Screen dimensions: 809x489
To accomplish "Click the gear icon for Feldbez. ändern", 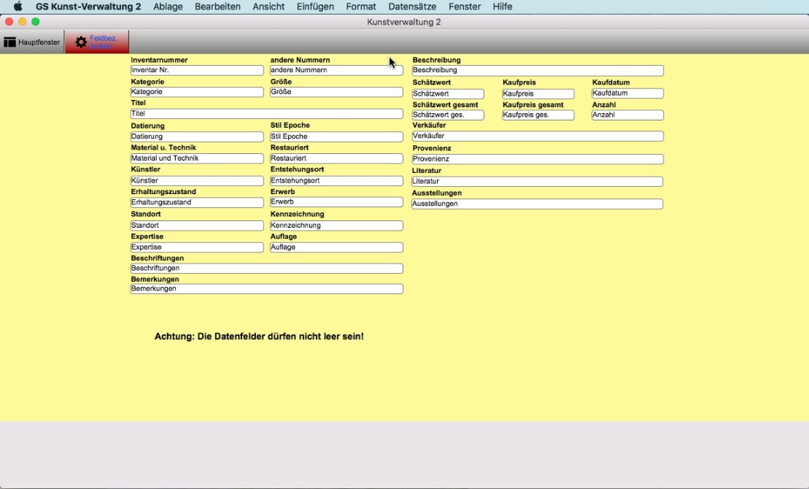I will pyautogui.click(x=81, y=42).
